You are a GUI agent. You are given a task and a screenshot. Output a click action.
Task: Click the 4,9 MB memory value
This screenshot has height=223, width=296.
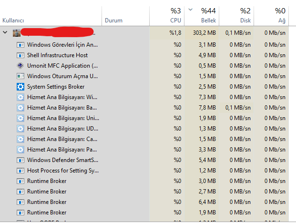click(x=207, y=55)
